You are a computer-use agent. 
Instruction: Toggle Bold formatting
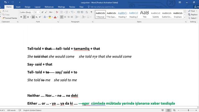[21, 17]
